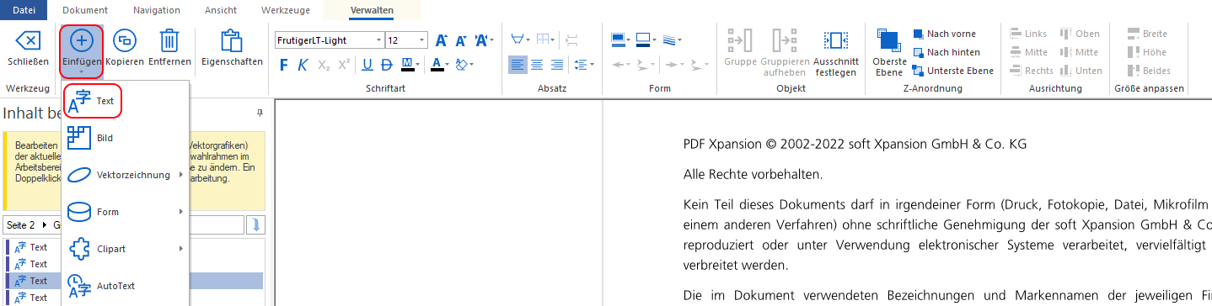Center-align the paragraph

[x=538, y=65]
